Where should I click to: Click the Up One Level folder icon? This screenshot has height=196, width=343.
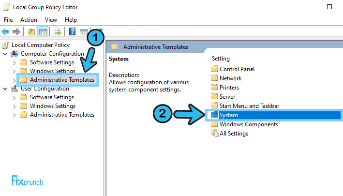[31, 32]
